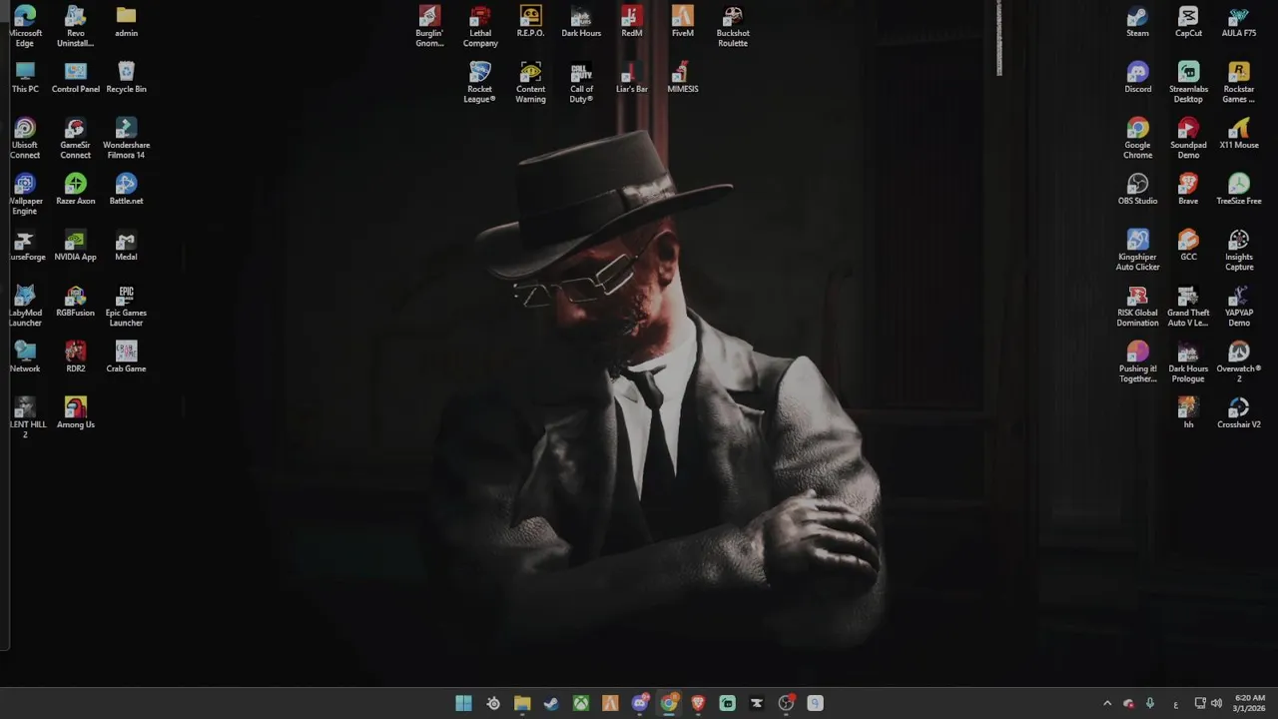Select the NVIDIA App icon
1278x719 pixels.
[x=76, y=246]
